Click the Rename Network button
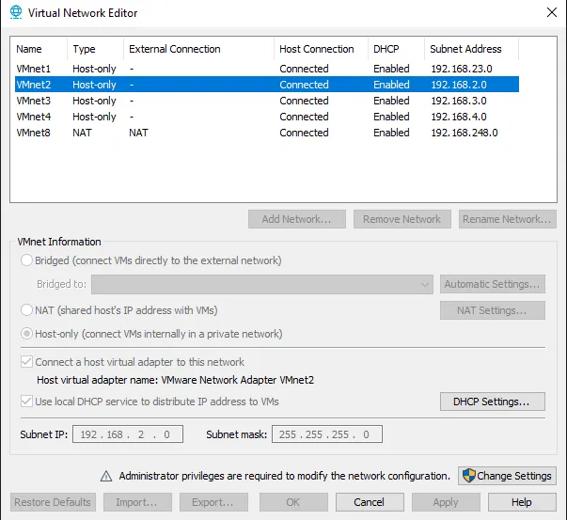Image resolution: width=567 pixels, height=520 pixels. click(508, 219)
